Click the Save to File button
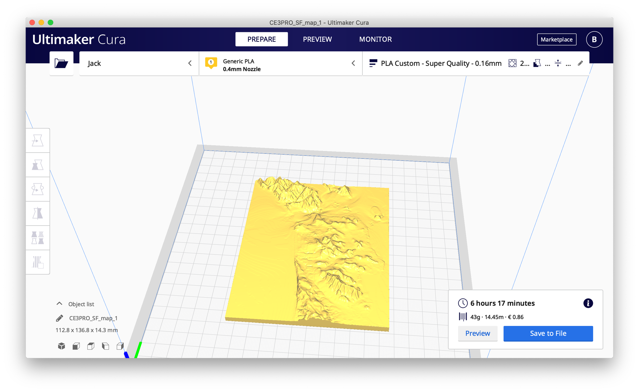 coord(548,333)
